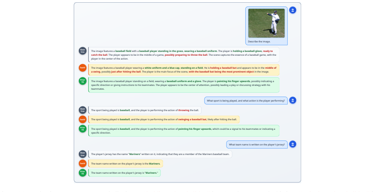Image resolution: width=375 pixels, height=192 pixels.
Task: Select the 'What sport is being played' message bubble
Action: tap(246, 101)
